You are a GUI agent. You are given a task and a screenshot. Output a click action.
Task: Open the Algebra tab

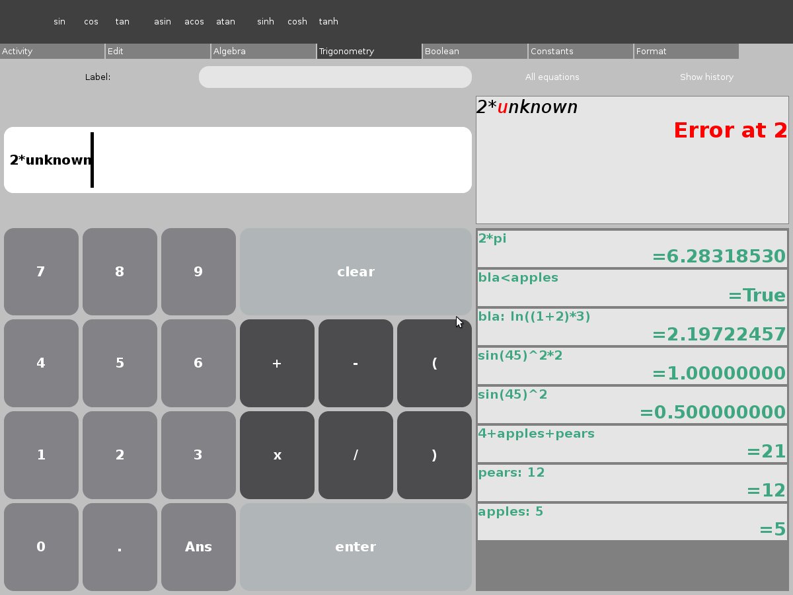(x=263, y=51)
